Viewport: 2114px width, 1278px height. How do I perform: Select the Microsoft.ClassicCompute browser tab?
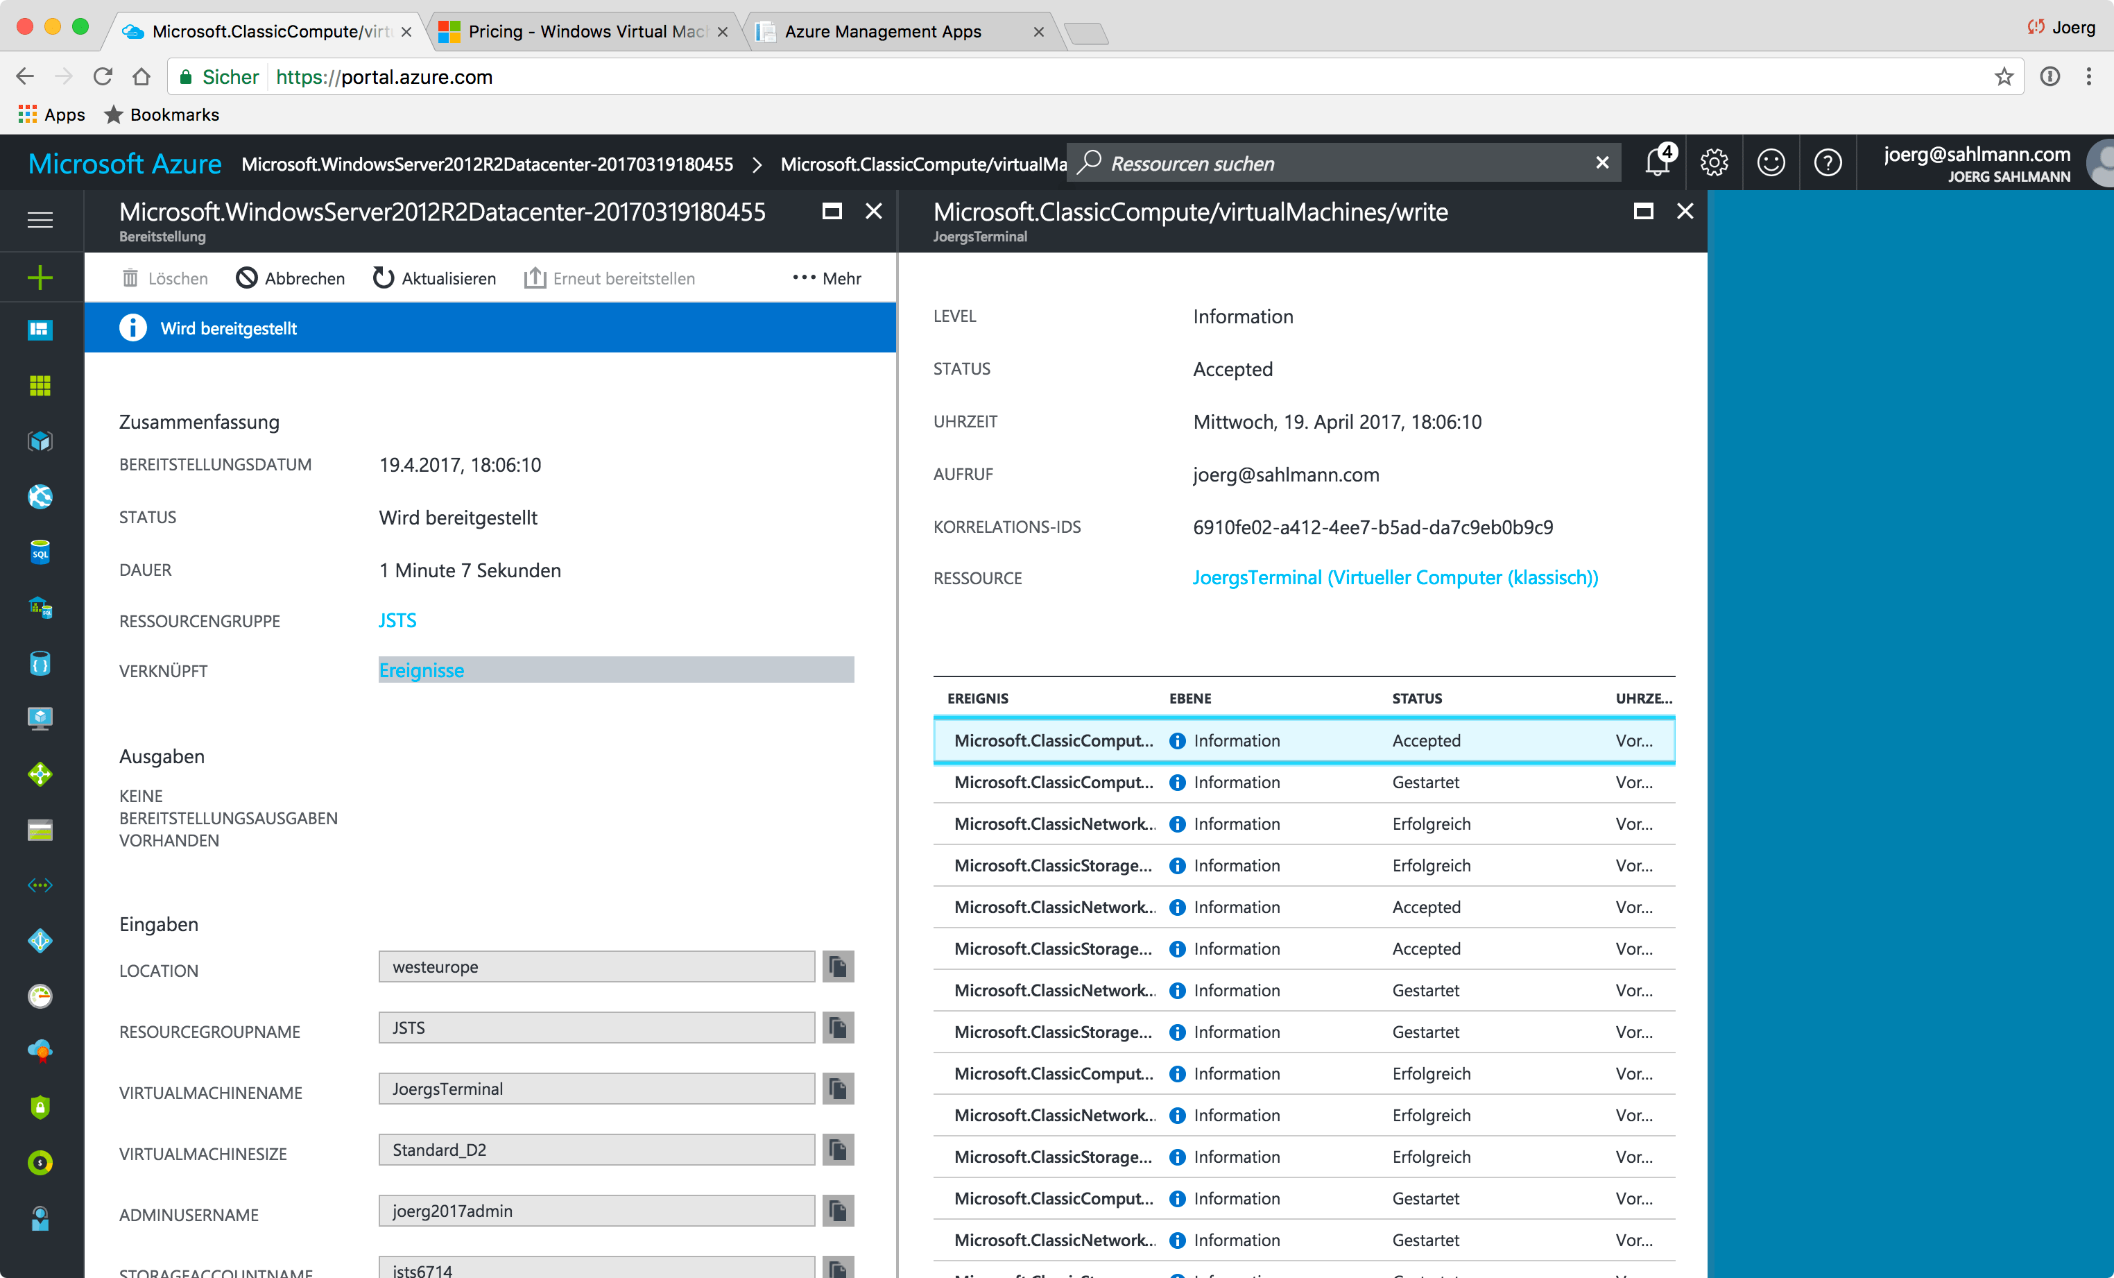click(267, 32)
